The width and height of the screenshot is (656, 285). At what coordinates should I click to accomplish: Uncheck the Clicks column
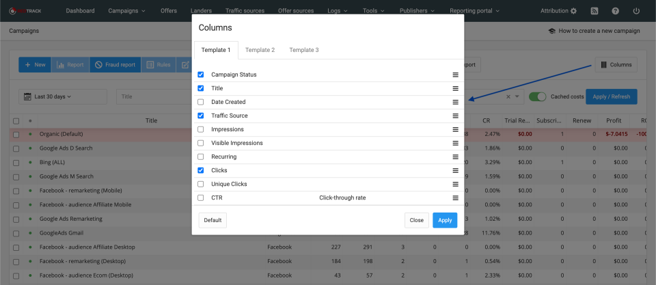click(x=200, y=170)
